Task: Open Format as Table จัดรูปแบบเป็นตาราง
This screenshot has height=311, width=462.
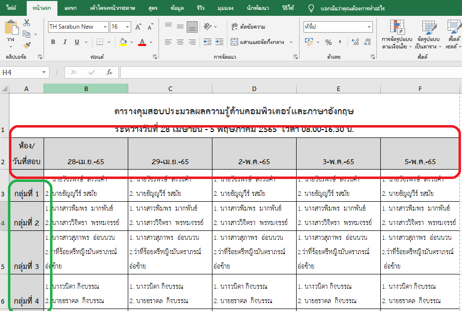Action: point(428,34)
